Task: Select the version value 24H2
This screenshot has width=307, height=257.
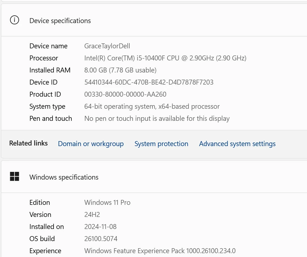Action: 92,215
